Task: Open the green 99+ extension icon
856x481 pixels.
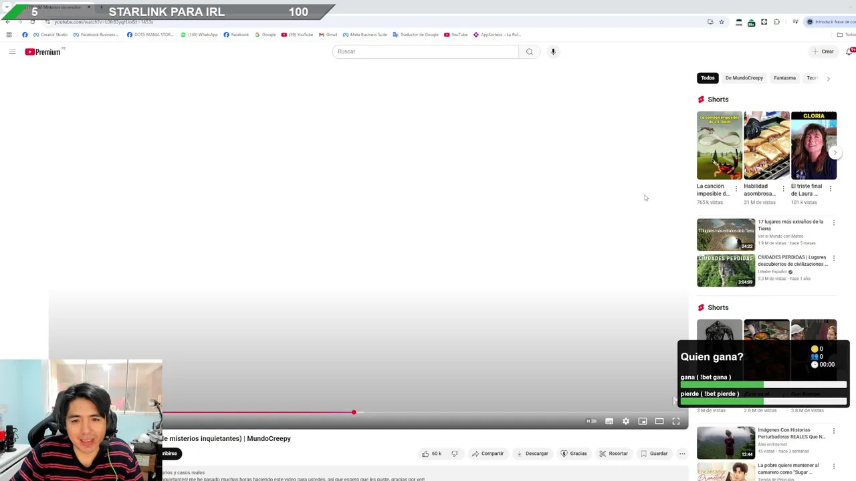Action: [752, 22]
